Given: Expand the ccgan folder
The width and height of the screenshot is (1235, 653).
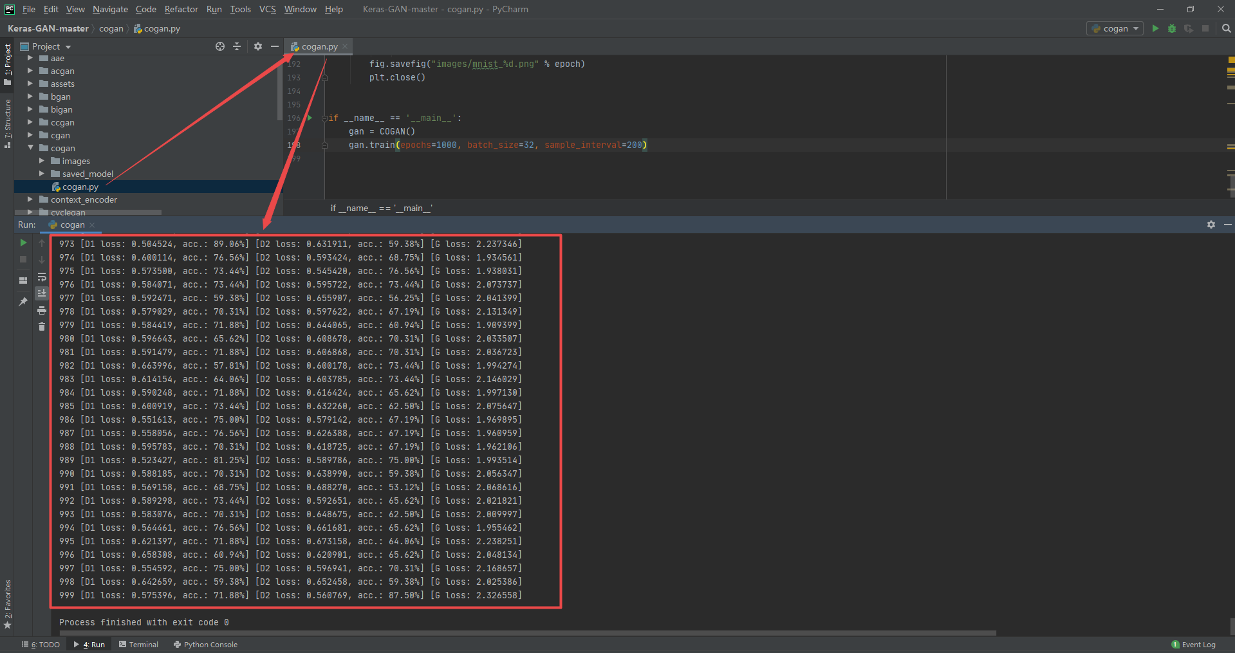Looking at the screenshot, I should pyautogui.click(x=30, y=122).
